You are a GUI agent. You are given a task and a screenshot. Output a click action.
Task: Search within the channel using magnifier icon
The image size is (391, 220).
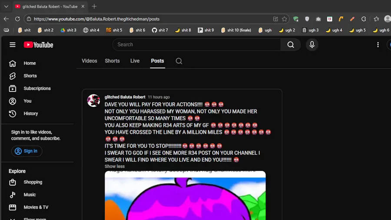(x=179, y=61)
